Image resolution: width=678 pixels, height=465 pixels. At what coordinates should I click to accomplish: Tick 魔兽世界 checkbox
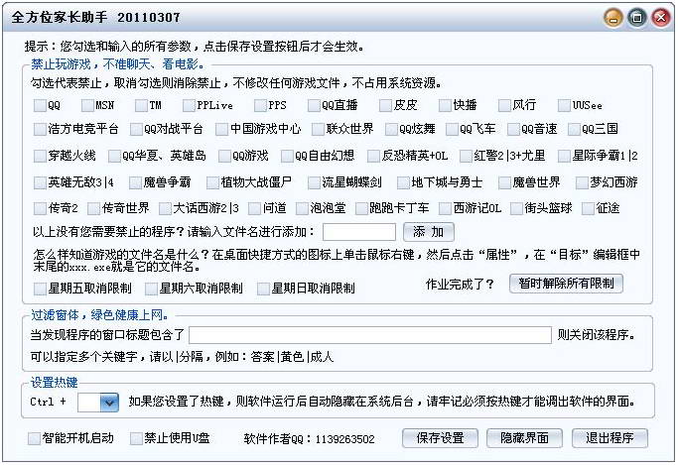504,182
